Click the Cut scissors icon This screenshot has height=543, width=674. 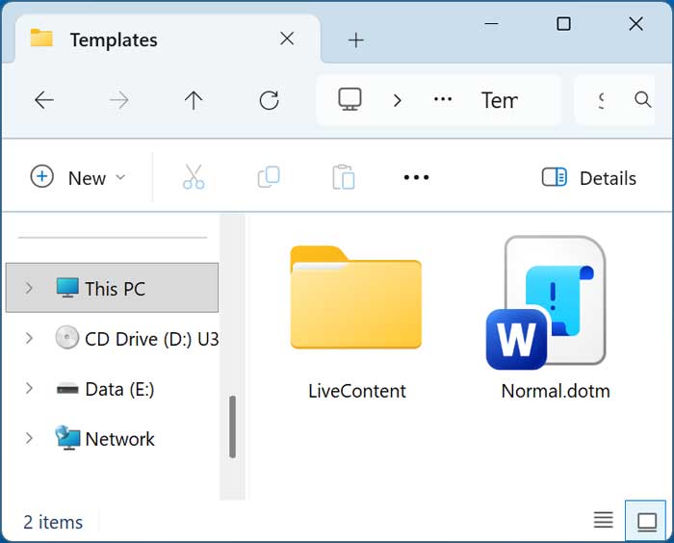tap(194, 177)
